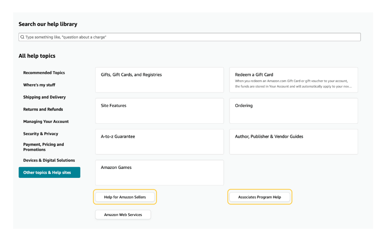Screen dimensions: 386x241
Task: Click Help for Amazon Sellers button
Action: (x=125, y=197)
